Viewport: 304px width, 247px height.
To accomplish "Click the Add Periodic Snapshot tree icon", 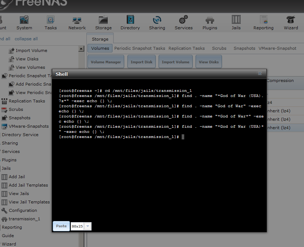I will (x=11, y=84).
